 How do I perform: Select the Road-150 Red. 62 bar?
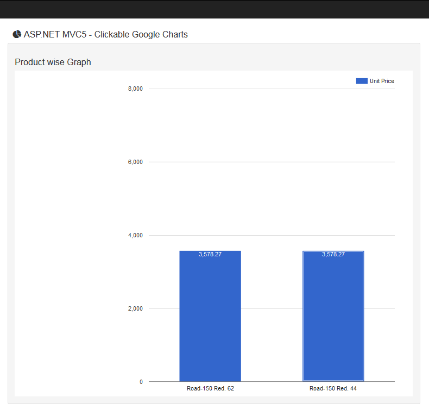coord(210,320)
